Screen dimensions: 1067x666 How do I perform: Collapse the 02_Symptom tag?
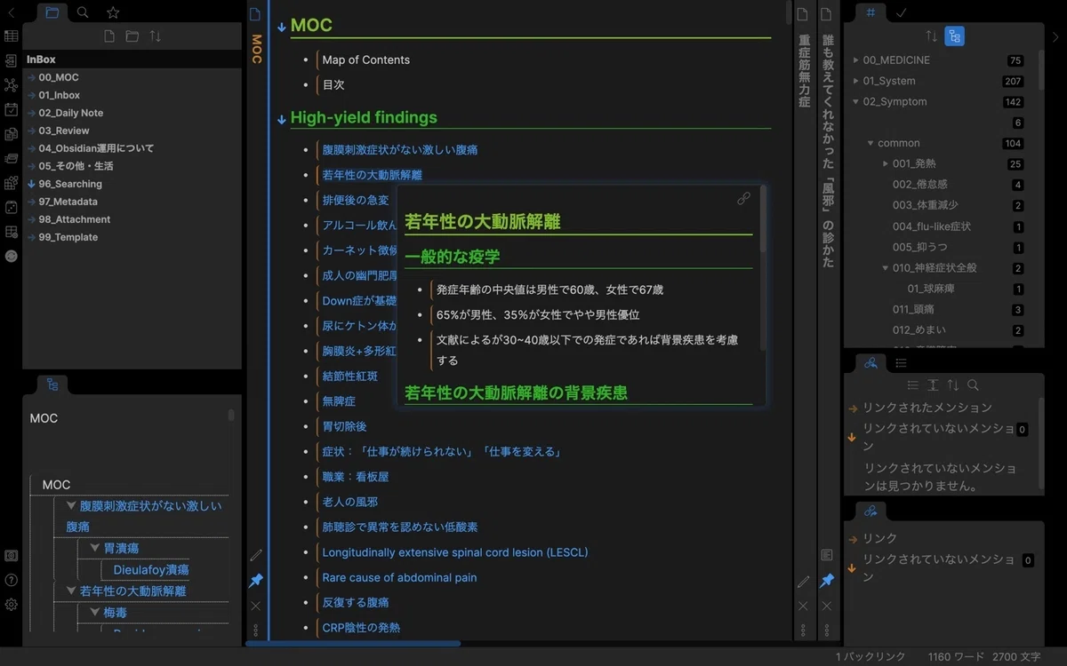click(x=855, y=102)
